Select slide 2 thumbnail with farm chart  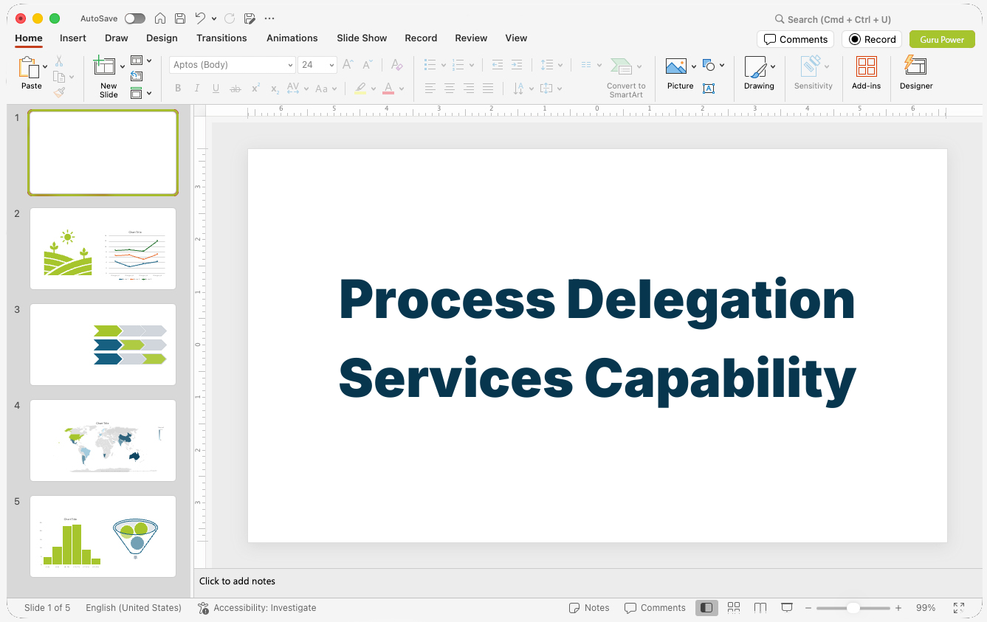(103, 249)
